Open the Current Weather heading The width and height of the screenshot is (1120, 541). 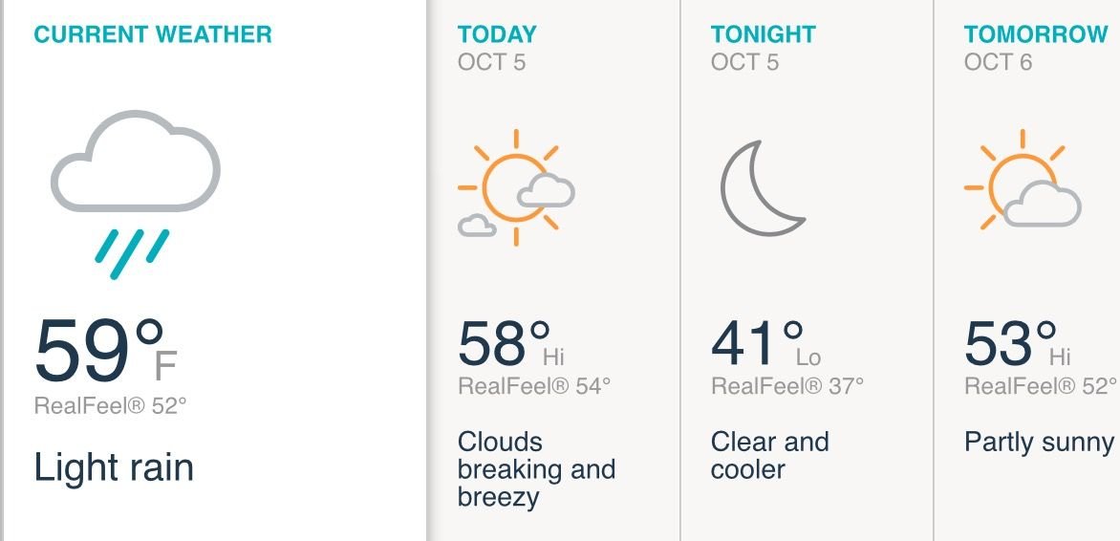tap(153, 34)
